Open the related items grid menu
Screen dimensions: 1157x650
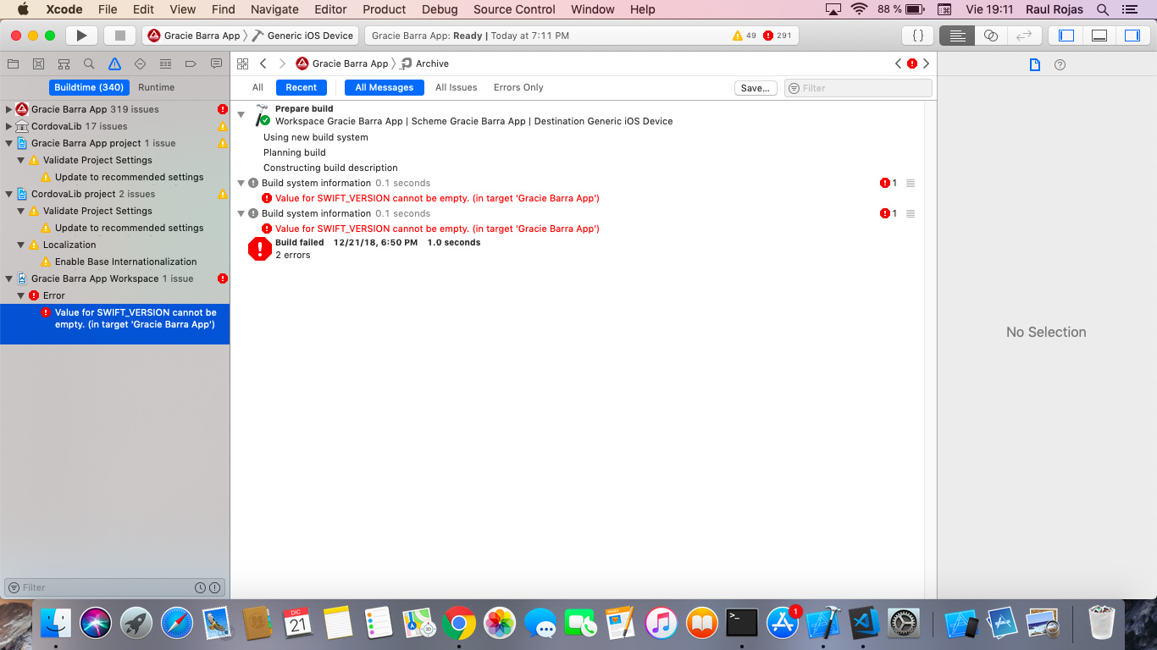243,63
